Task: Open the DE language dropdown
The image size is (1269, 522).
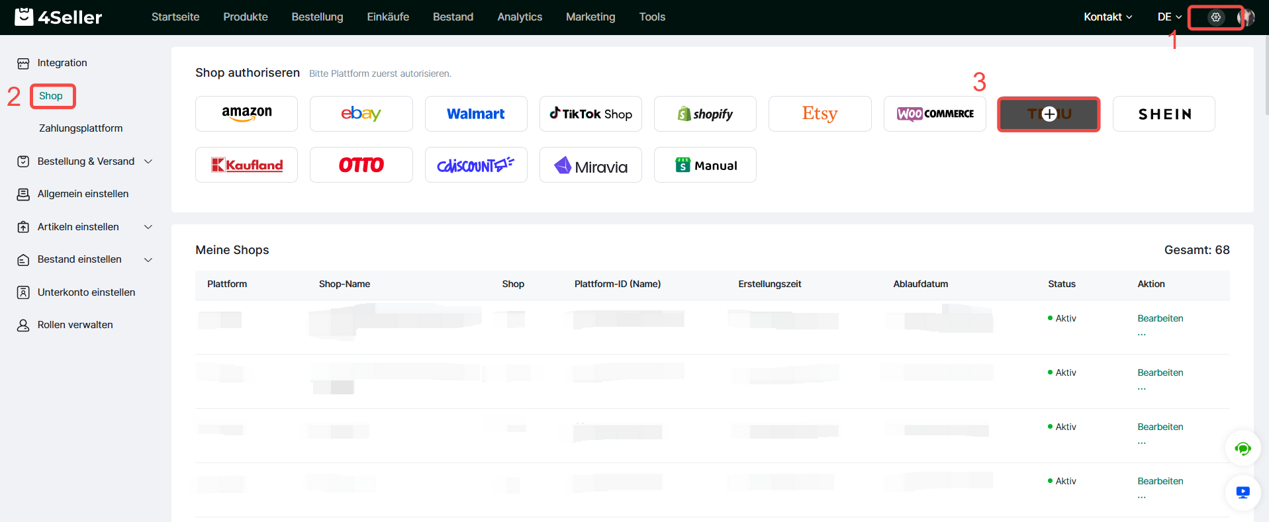Action: [1169, 17]
